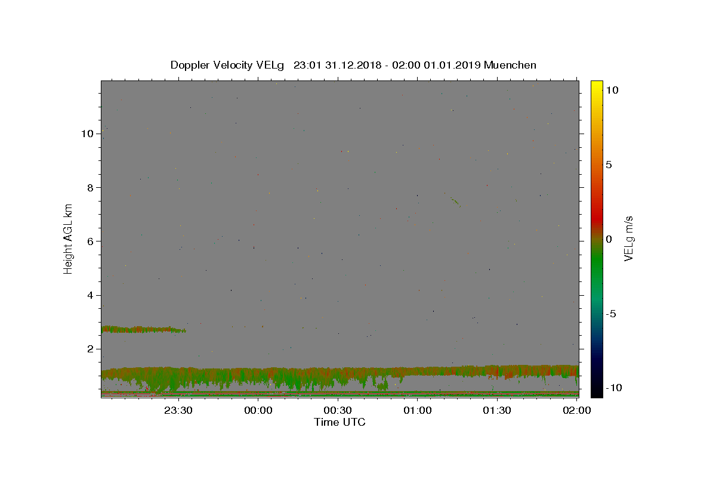Image resolution: width=716 pixels, height=477 pixels.
Task: Click the colorbar tick label 5
Action: 609,165
